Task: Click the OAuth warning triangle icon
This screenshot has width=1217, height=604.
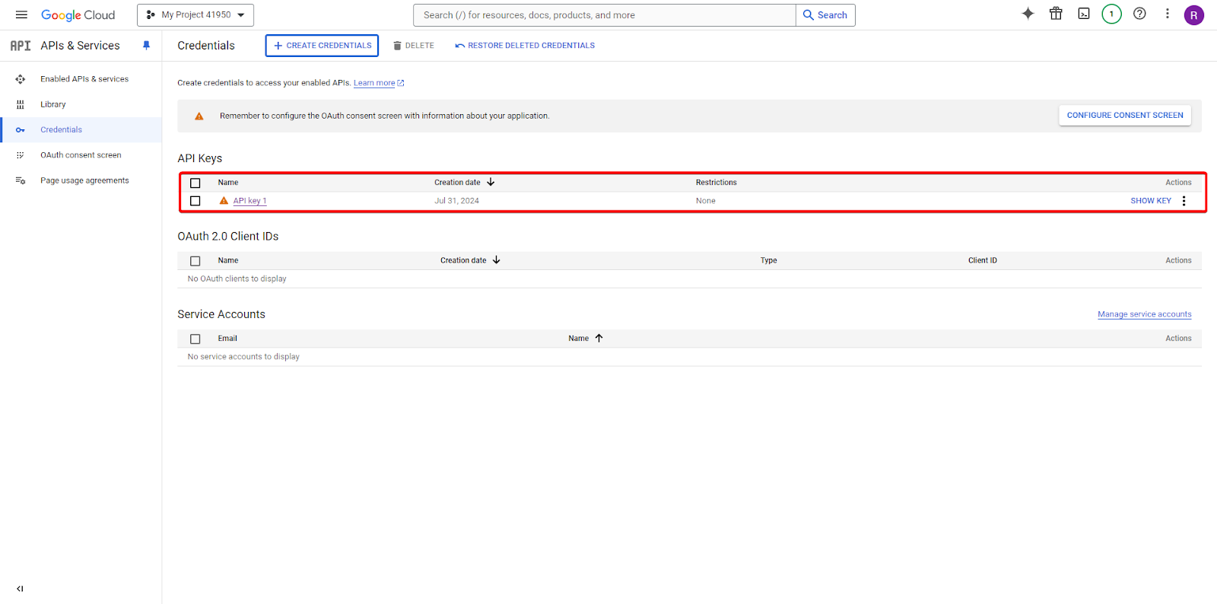Action: [199, 116]
